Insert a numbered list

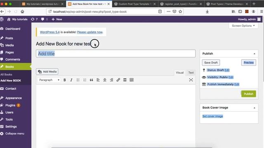pos(85,80)
